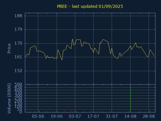
Task: Click the date label 28-08
Action: tap(149, 116)
